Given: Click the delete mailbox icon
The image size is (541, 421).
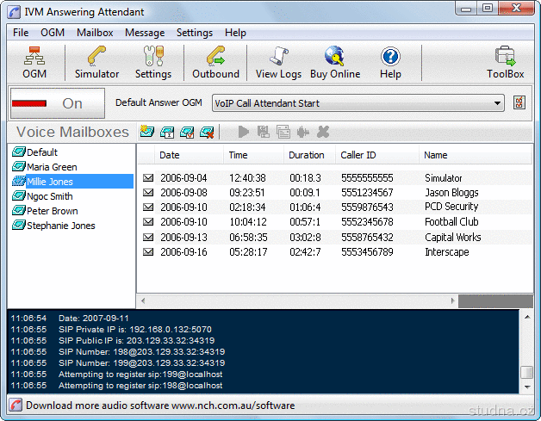Looking at the screenshot, I should tap(207, 132).
